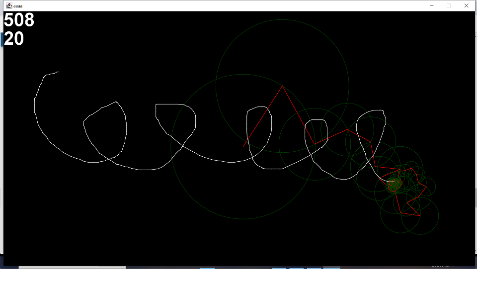Viewport: 477px width, 301px height.
Task: Click the lower-left starting end of the red line
Action: [x=243, y=147]
